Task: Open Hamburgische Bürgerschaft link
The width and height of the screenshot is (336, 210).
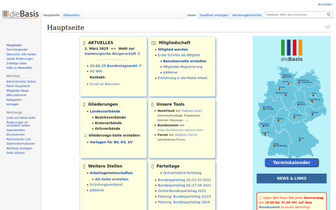Action: [x=110, y=54]
